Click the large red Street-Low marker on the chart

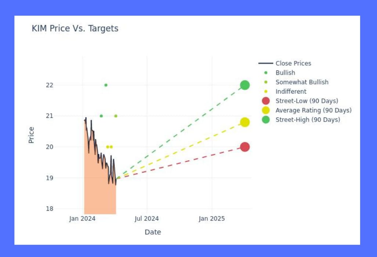(245, 147)
